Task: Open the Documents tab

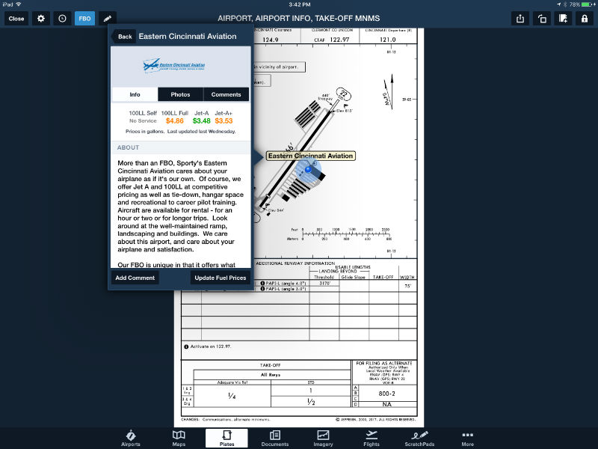Action: [275, 439]
